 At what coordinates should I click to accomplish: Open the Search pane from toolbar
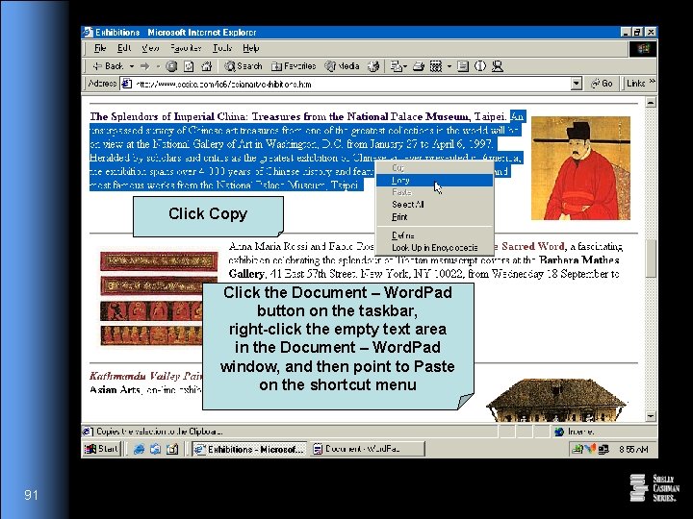tap(244, 66)
